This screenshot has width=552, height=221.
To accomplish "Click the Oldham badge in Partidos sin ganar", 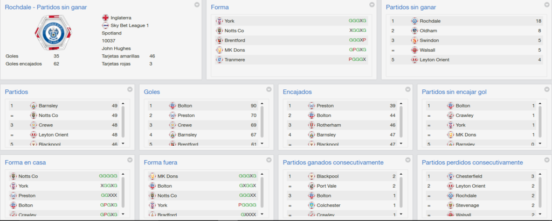I will (x=415, y=31).
